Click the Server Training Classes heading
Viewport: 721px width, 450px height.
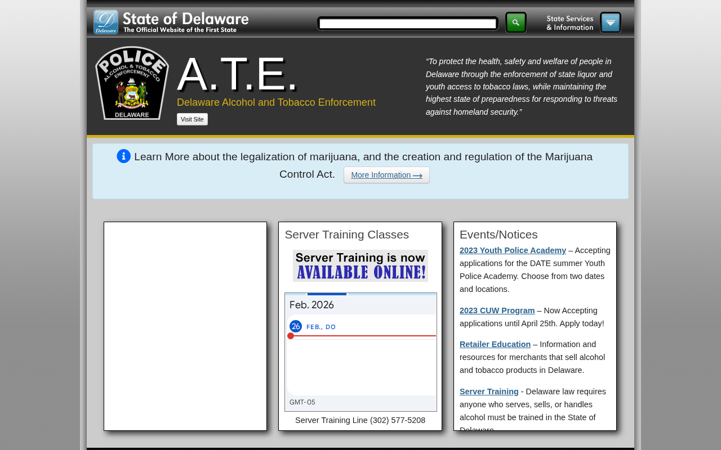coord(347,235)
